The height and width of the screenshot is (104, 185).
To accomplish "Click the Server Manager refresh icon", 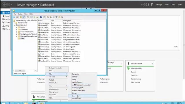I will [x=145, y=5].
